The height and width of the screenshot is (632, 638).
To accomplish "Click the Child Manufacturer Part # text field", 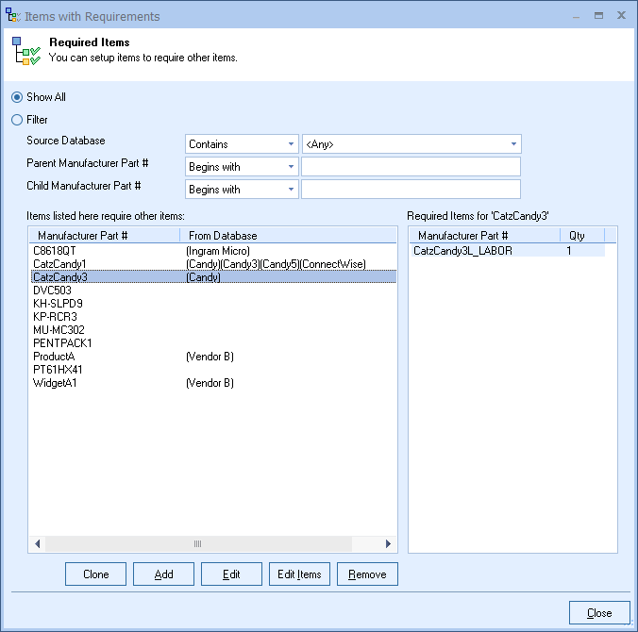I will coord(411,190).
